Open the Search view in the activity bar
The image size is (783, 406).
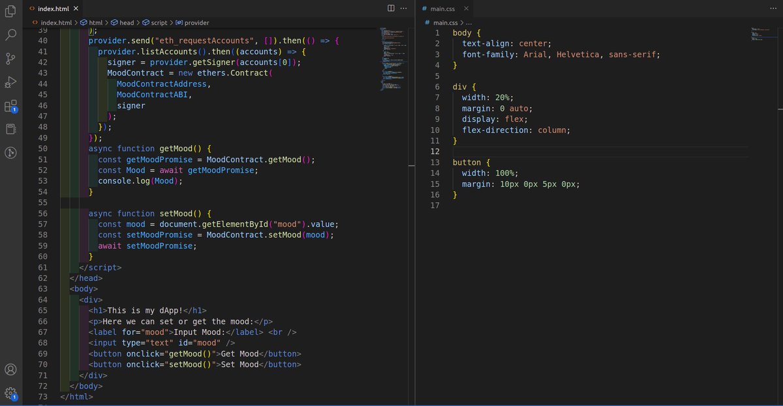click(x=10, y=35)
